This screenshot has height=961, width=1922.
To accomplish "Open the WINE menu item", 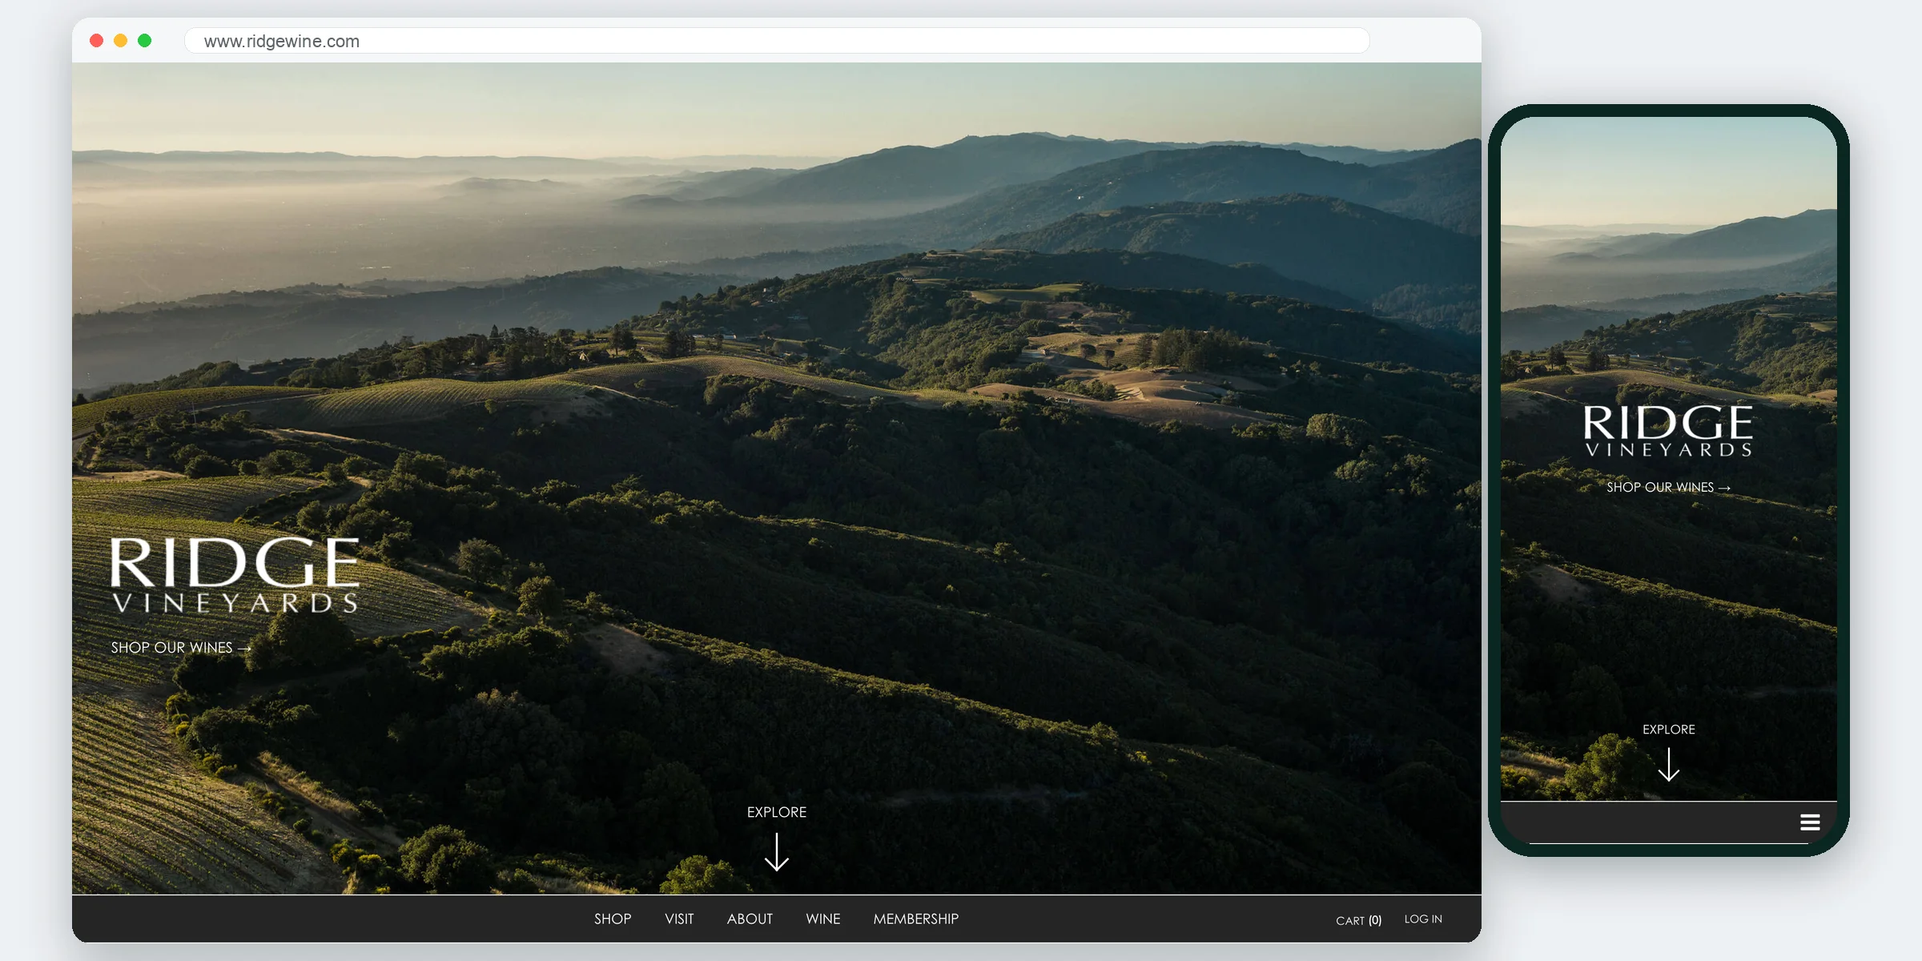I will (823, 919).
